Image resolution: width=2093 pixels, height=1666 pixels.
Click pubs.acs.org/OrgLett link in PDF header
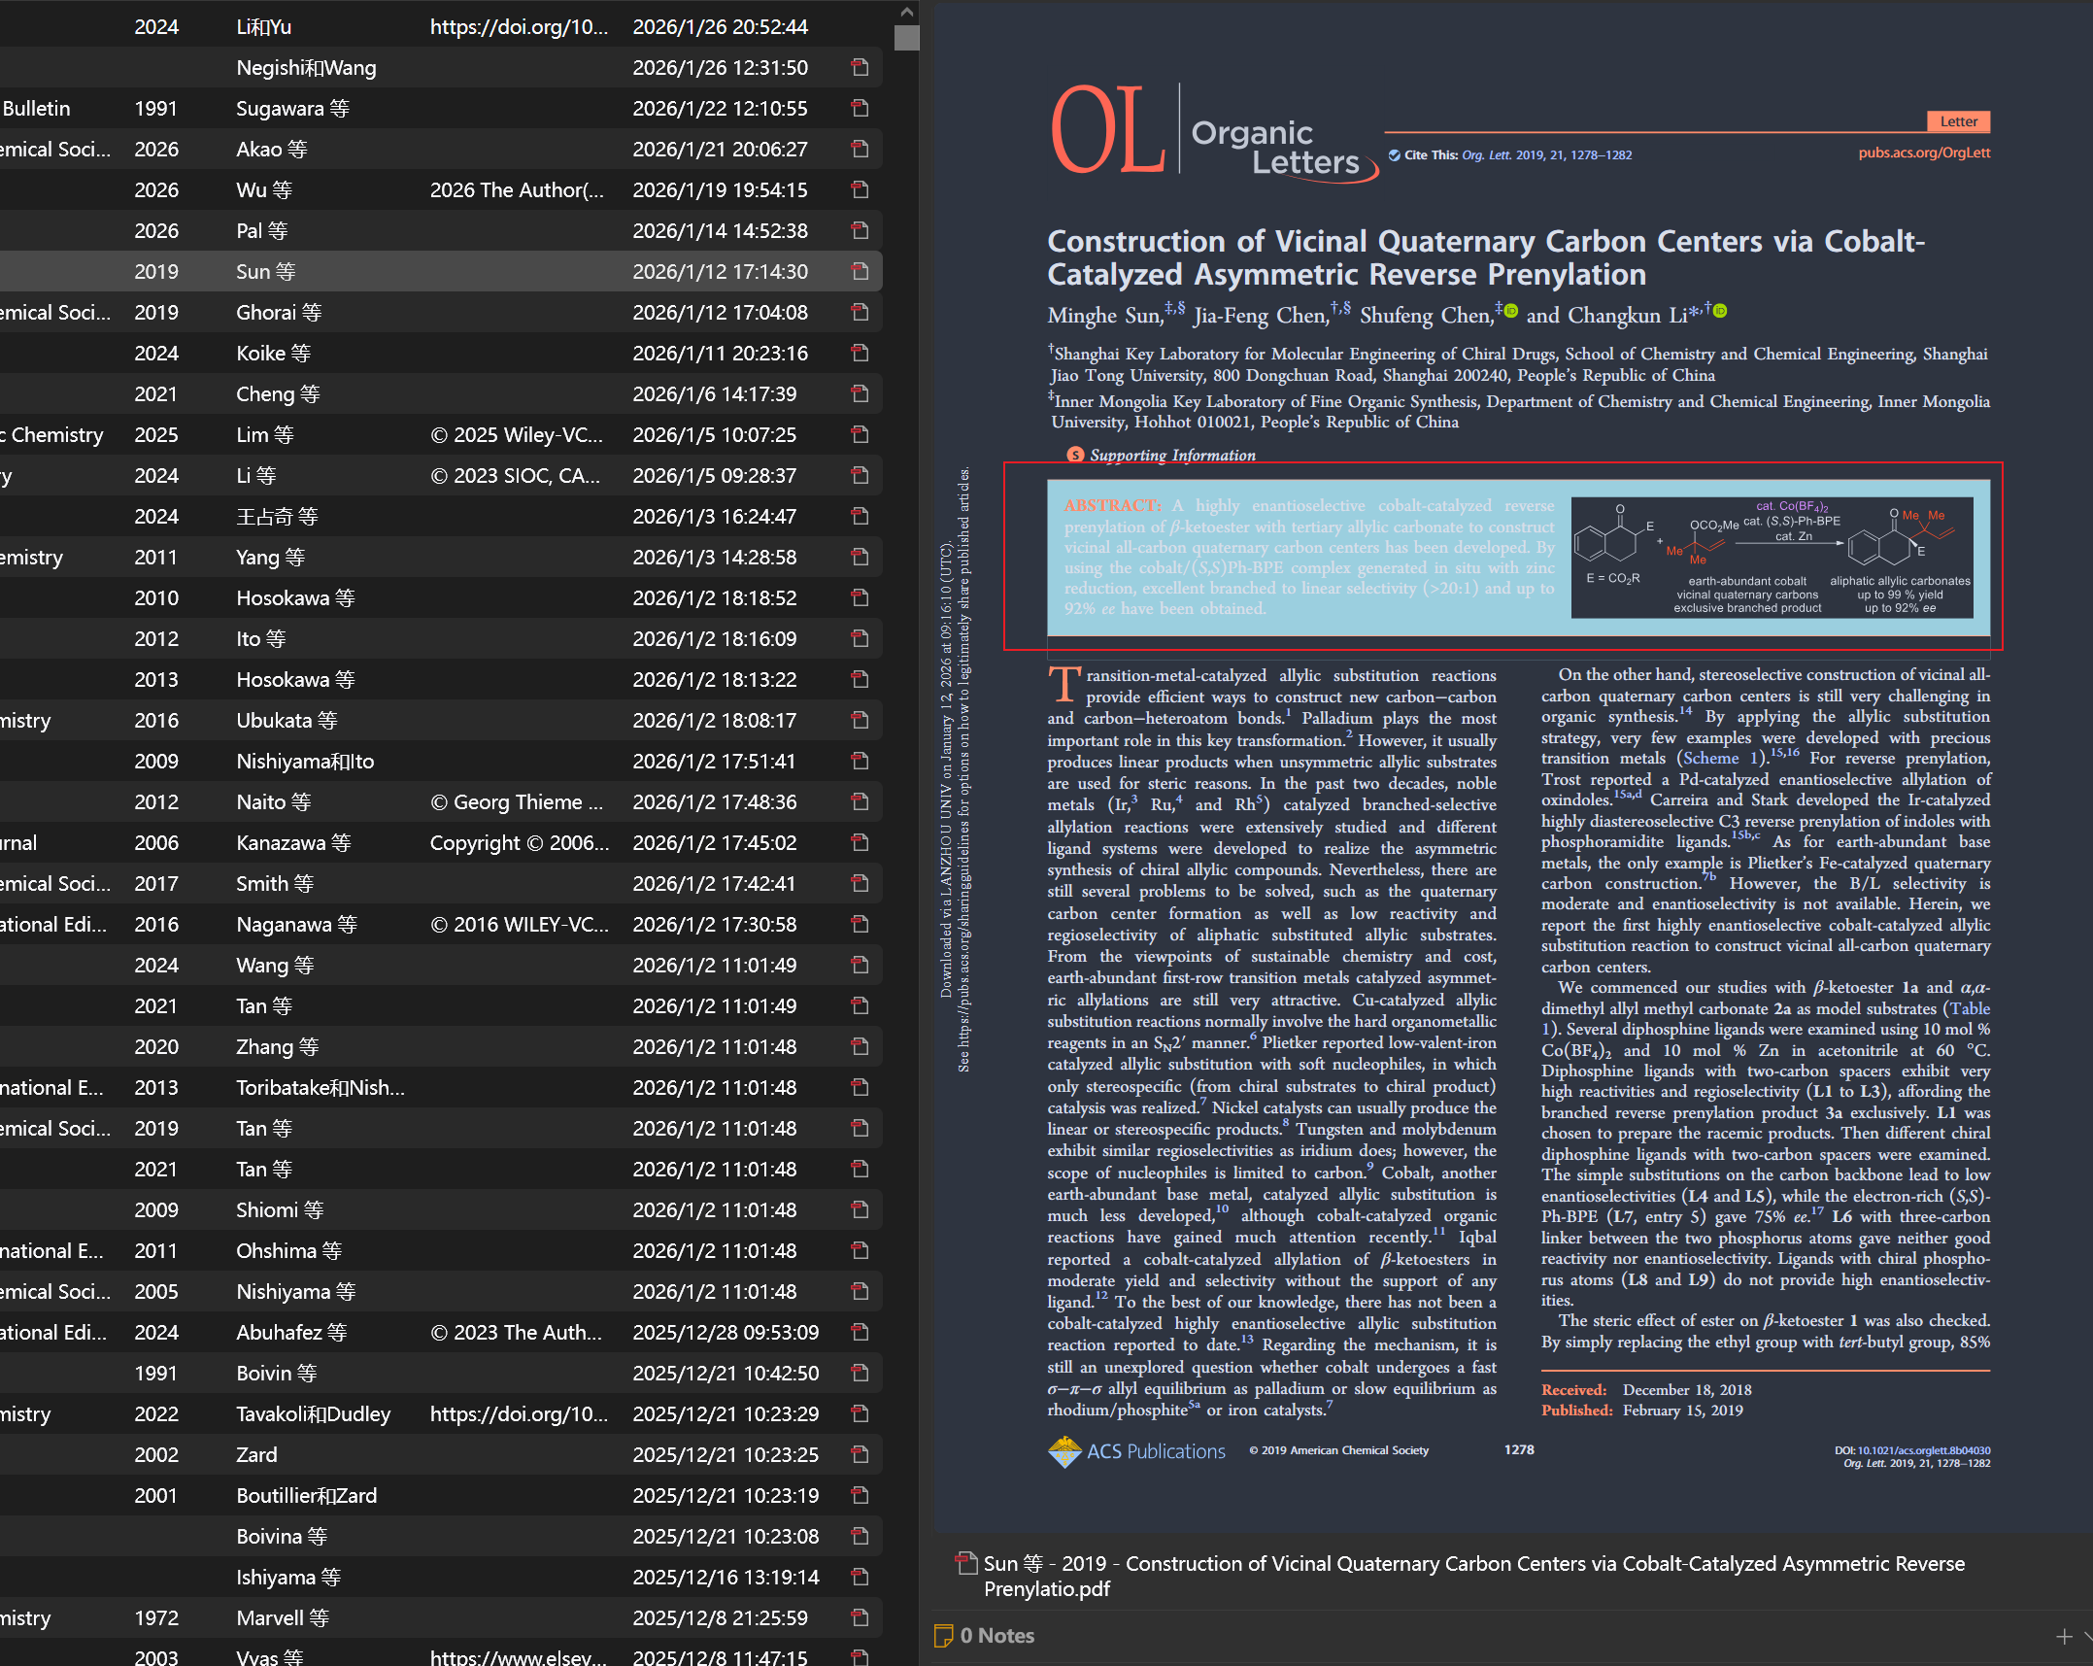point(1923,153)
